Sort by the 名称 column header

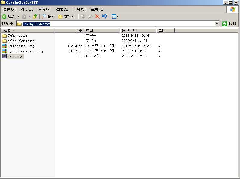tap(28, 31)
